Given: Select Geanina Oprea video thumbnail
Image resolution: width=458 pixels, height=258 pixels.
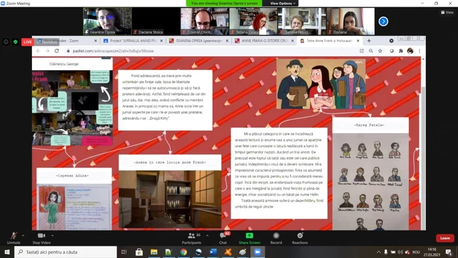Looking at the screenshot, I should point(107,22).
